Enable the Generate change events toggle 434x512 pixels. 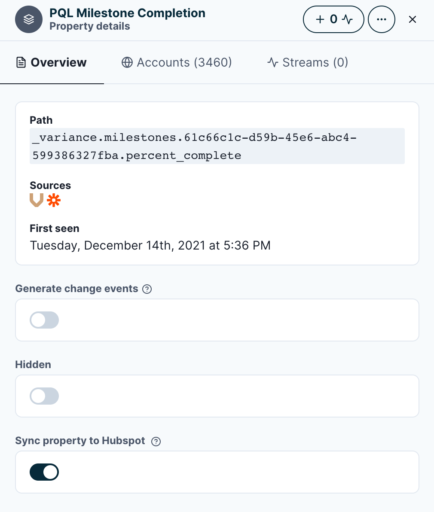(44, 320)
